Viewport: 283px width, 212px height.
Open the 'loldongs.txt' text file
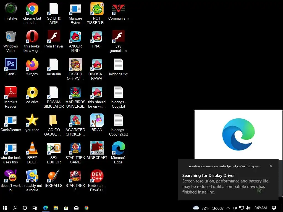coord(118,67)
